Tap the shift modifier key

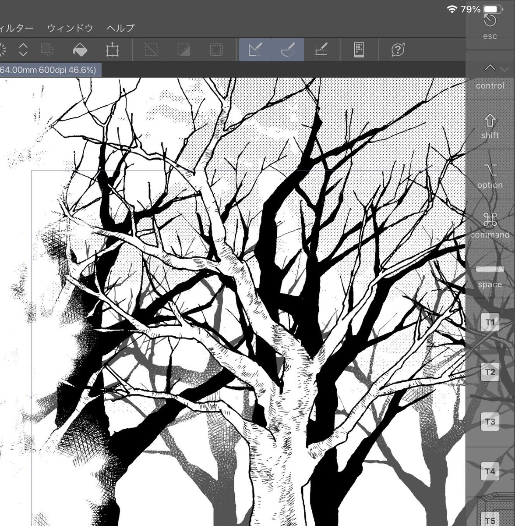pos(490,127)
